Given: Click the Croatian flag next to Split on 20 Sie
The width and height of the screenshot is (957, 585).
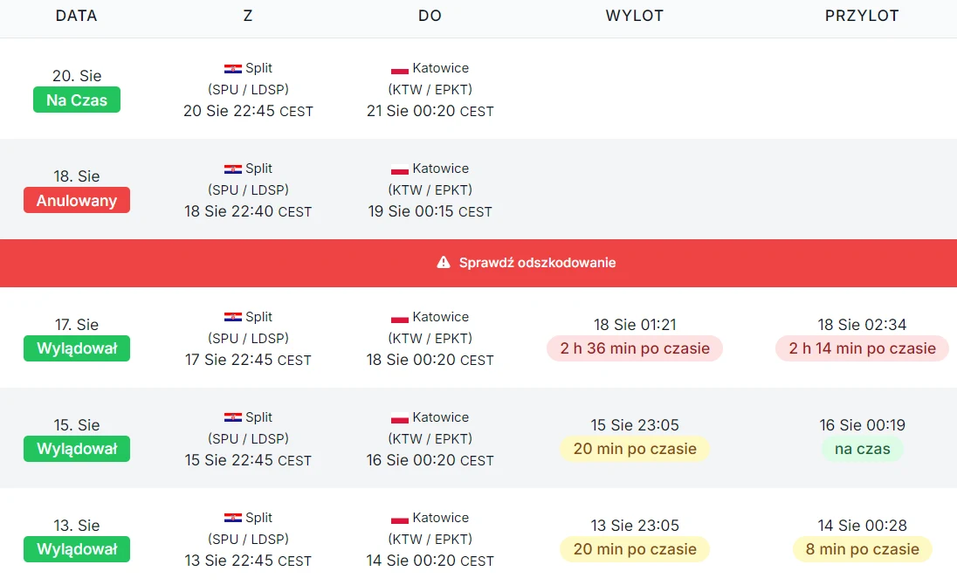Looking at the screenshot, I should coord(233,67).
